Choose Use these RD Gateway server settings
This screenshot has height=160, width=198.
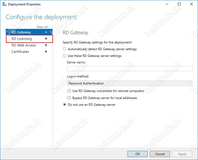pyautogui.click(x=65, y=56)
